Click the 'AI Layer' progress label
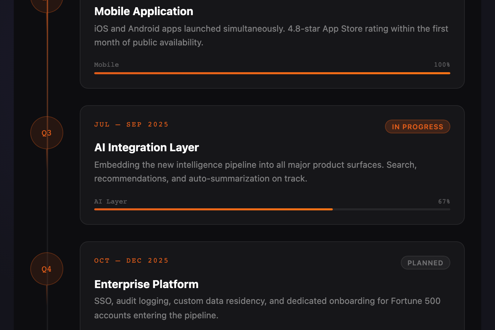Viewport: 495px width, 330px height. click(x=111, y=201)
